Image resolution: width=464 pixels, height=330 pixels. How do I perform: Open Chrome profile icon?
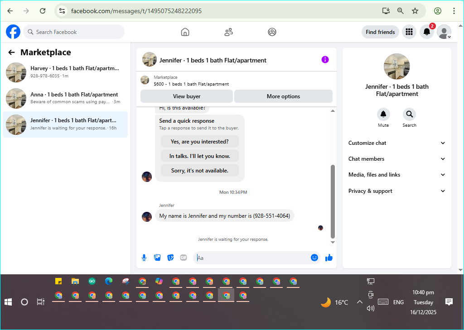click(438, 11)
